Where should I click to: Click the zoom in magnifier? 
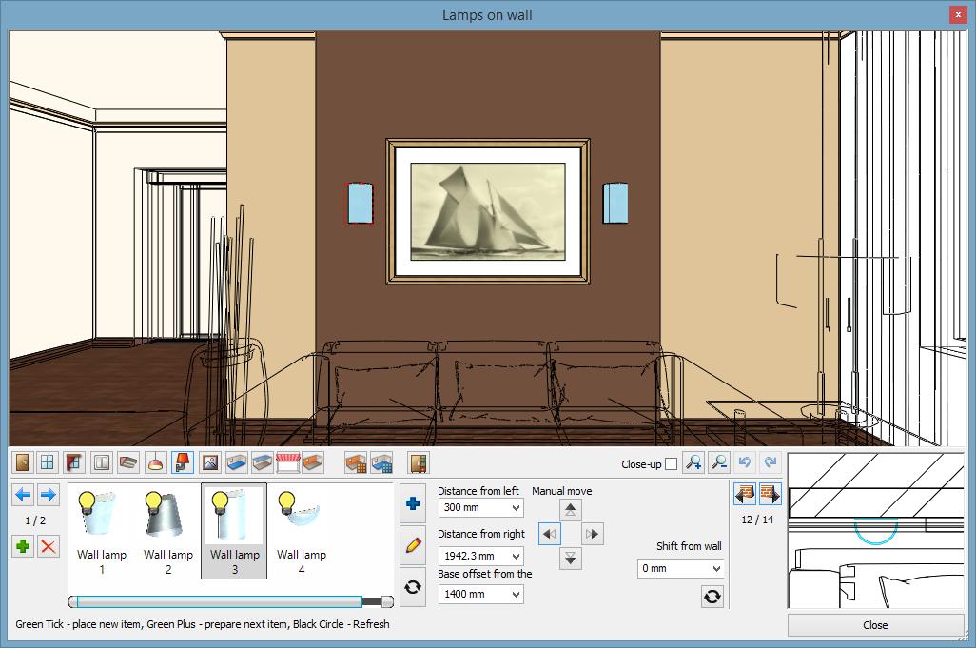[x=693, y=462]
